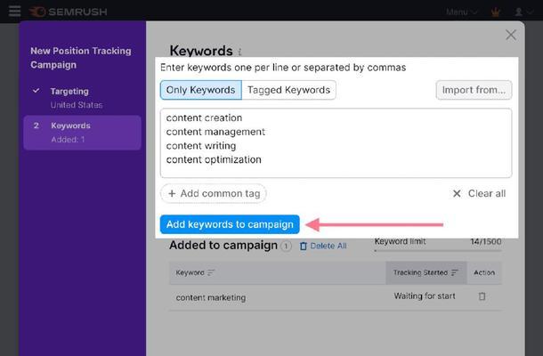This screenshot has height=356, width=543.
Task: Click the 'content optimization' line in textarea
Action: (214, 159)
